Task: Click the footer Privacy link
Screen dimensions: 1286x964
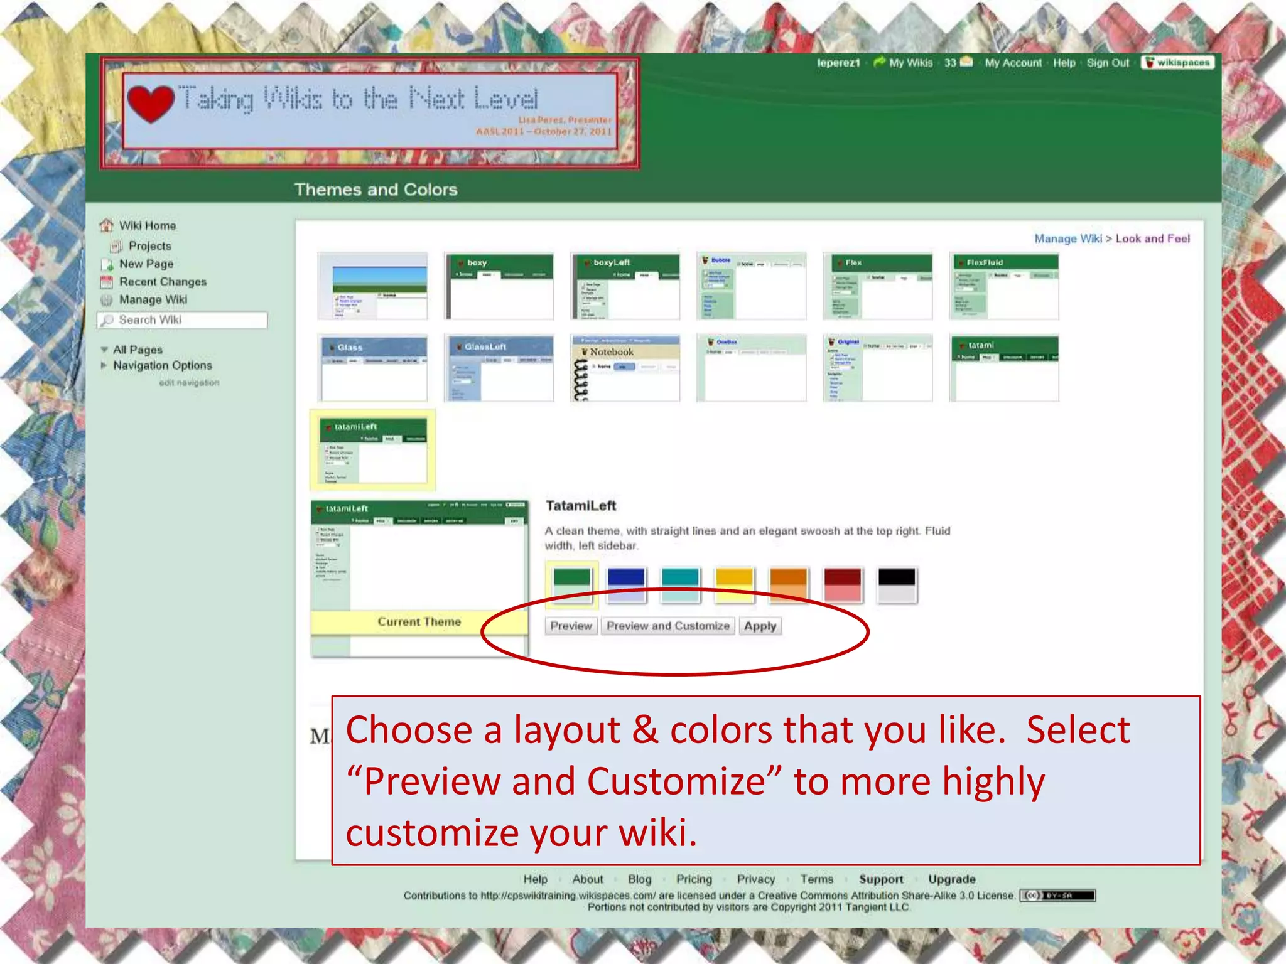Action: tap(756, 879)
